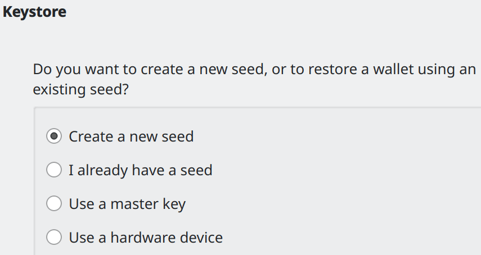This screenshot has width=481, height=255.
Task: Pick the 'Use a hardware device' radio option
Action: (x=54, y=238)
